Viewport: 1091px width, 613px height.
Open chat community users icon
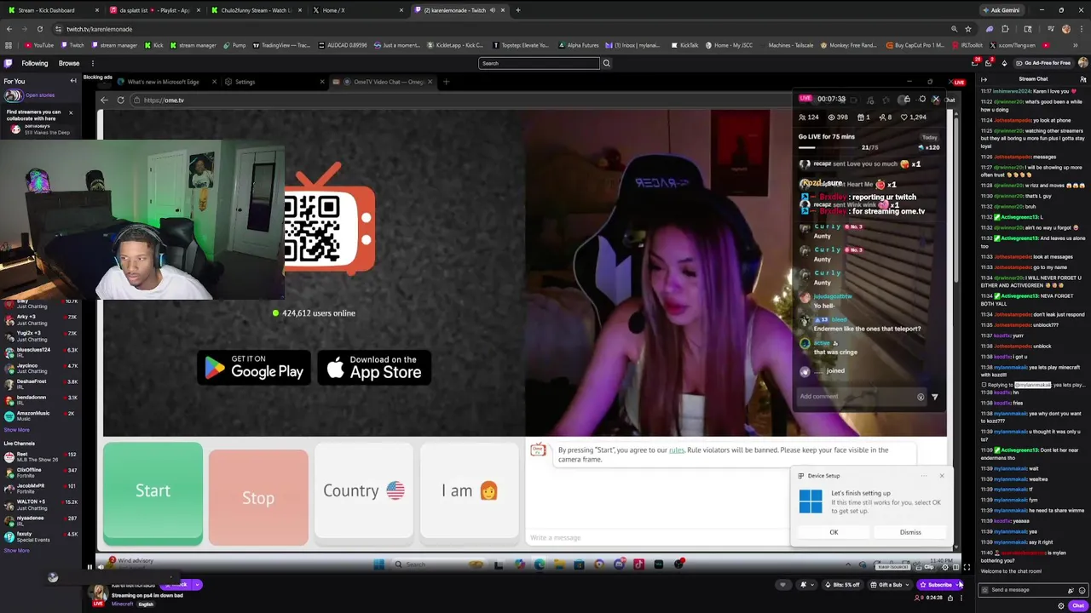(1083, 79)
